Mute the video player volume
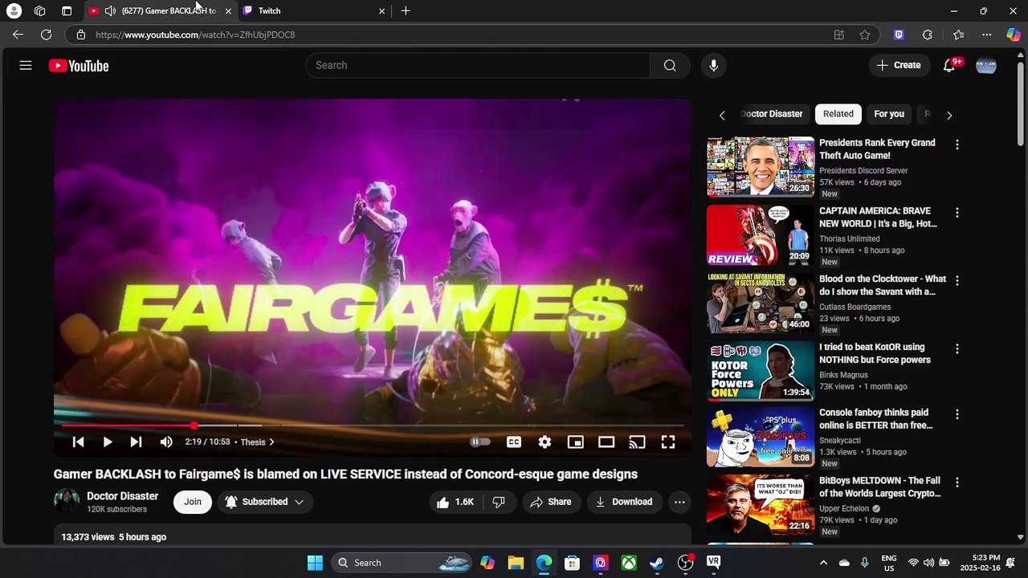Image resolution: width=1028 pixels, height=578 pixels. point(166,442)
